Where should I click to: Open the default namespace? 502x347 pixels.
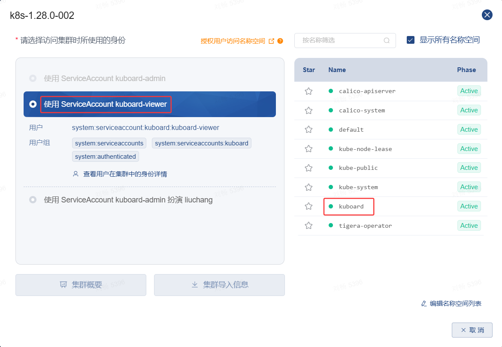[x=351, y=130]
